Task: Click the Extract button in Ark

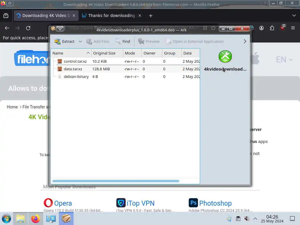Action: pyautogui.click(x=64, y=41)
